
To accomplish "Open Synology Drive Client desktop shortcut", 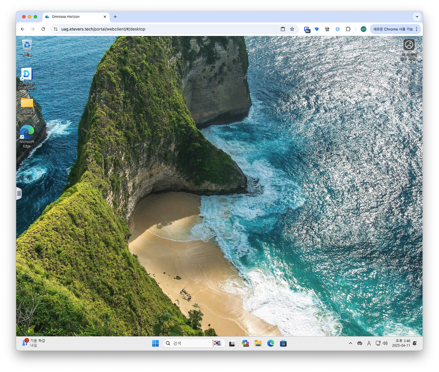I will click(27, 75).
